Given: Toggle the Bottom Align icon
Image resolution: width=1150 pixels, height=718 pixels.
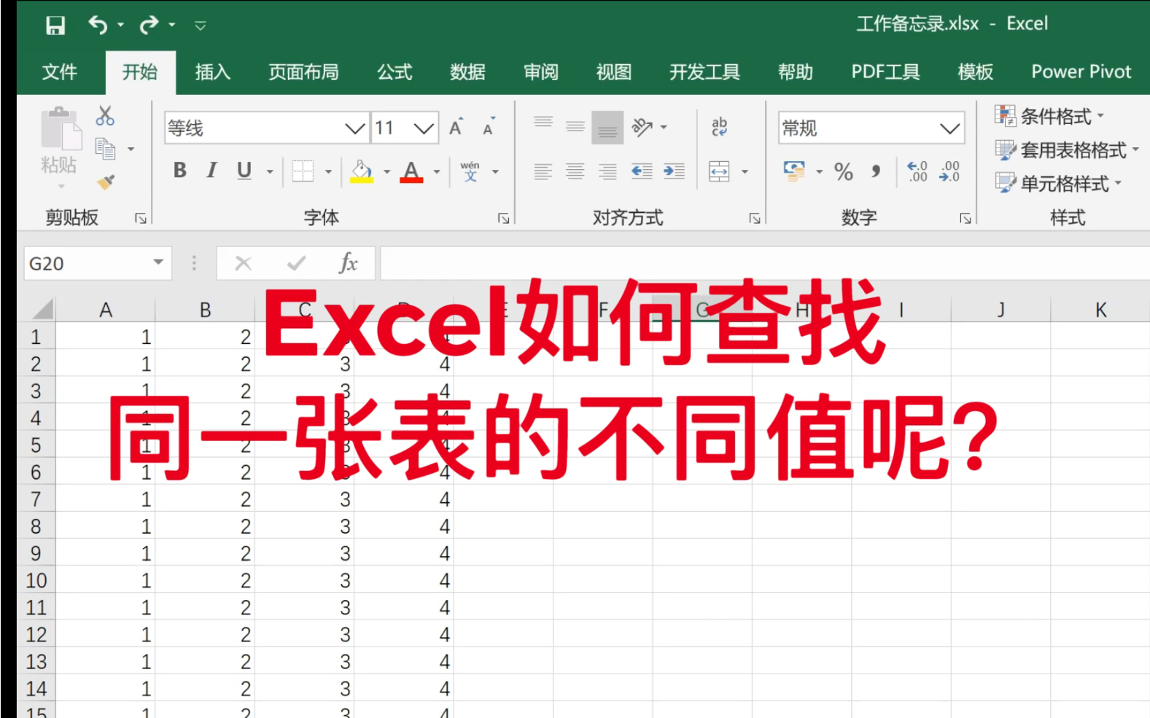Looking at the screenshot, I should [607, 127].
